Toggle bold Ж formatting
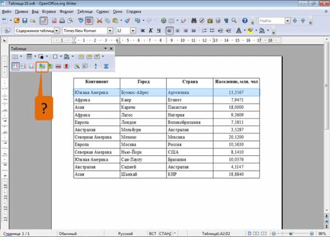 142,31
